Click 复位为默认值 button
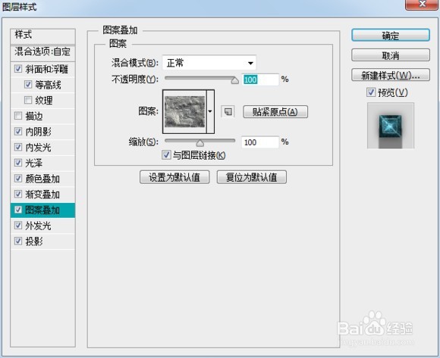The width and height of the screenshot is (440, 358). pos(252,177)
